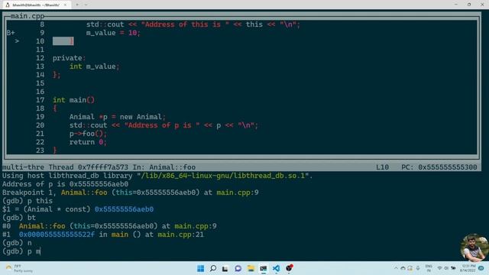
Task: Open File Explorer from taskbar
Action: click(x=251, y=268)
